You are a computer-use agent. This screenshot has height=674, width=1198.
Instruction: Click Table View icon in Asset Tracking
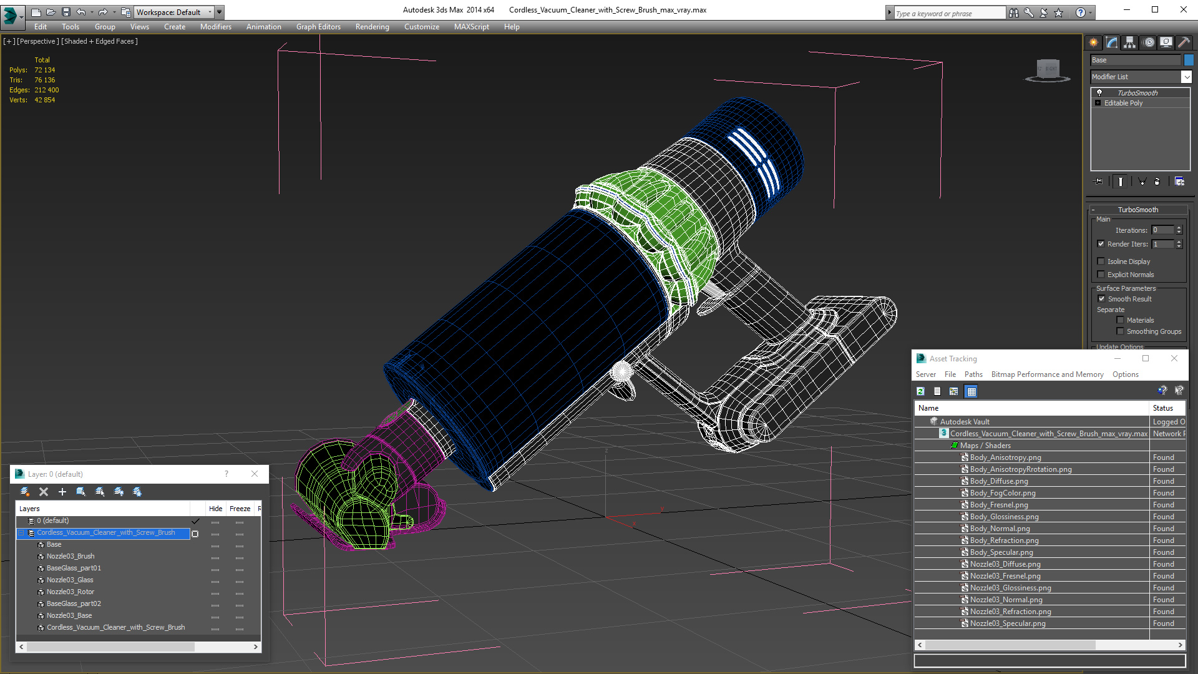pyautogui.click(x=972, y=391)
